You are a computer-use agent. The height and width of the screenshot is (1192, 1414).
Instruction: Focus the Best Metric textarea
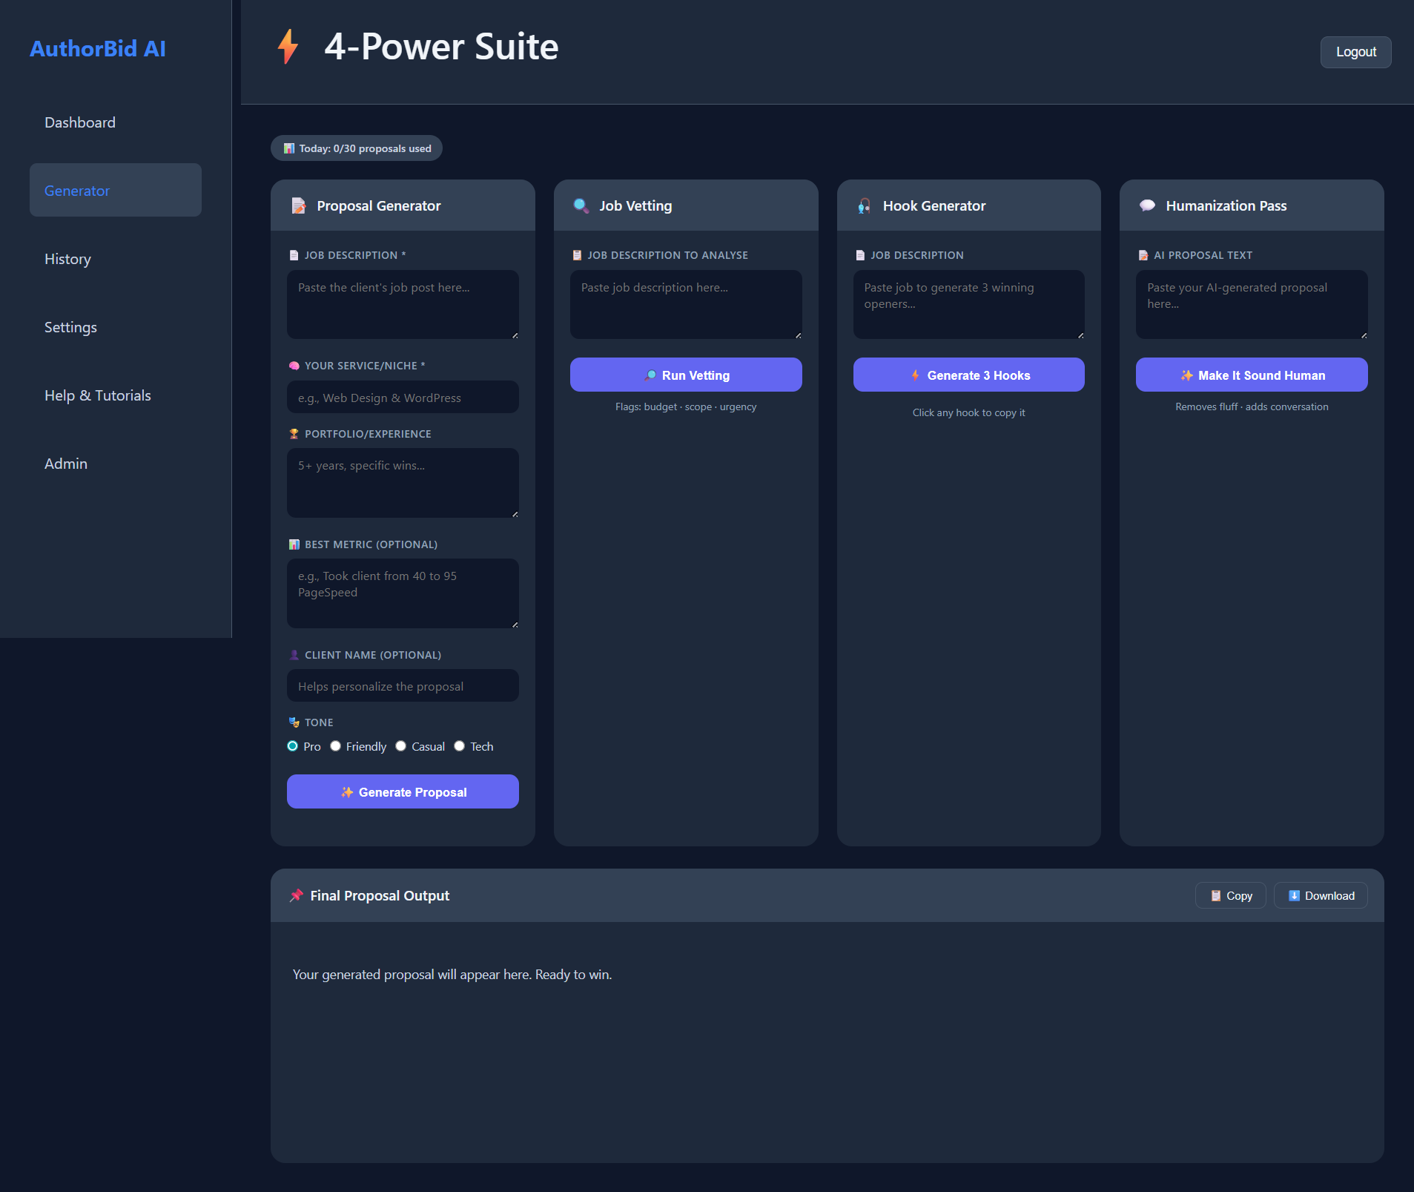click(403, 594)
